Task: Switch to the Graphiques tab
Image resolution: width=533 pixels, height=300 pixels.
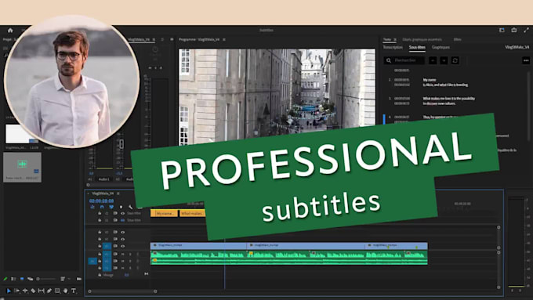Action: click(x=441, y=47)
